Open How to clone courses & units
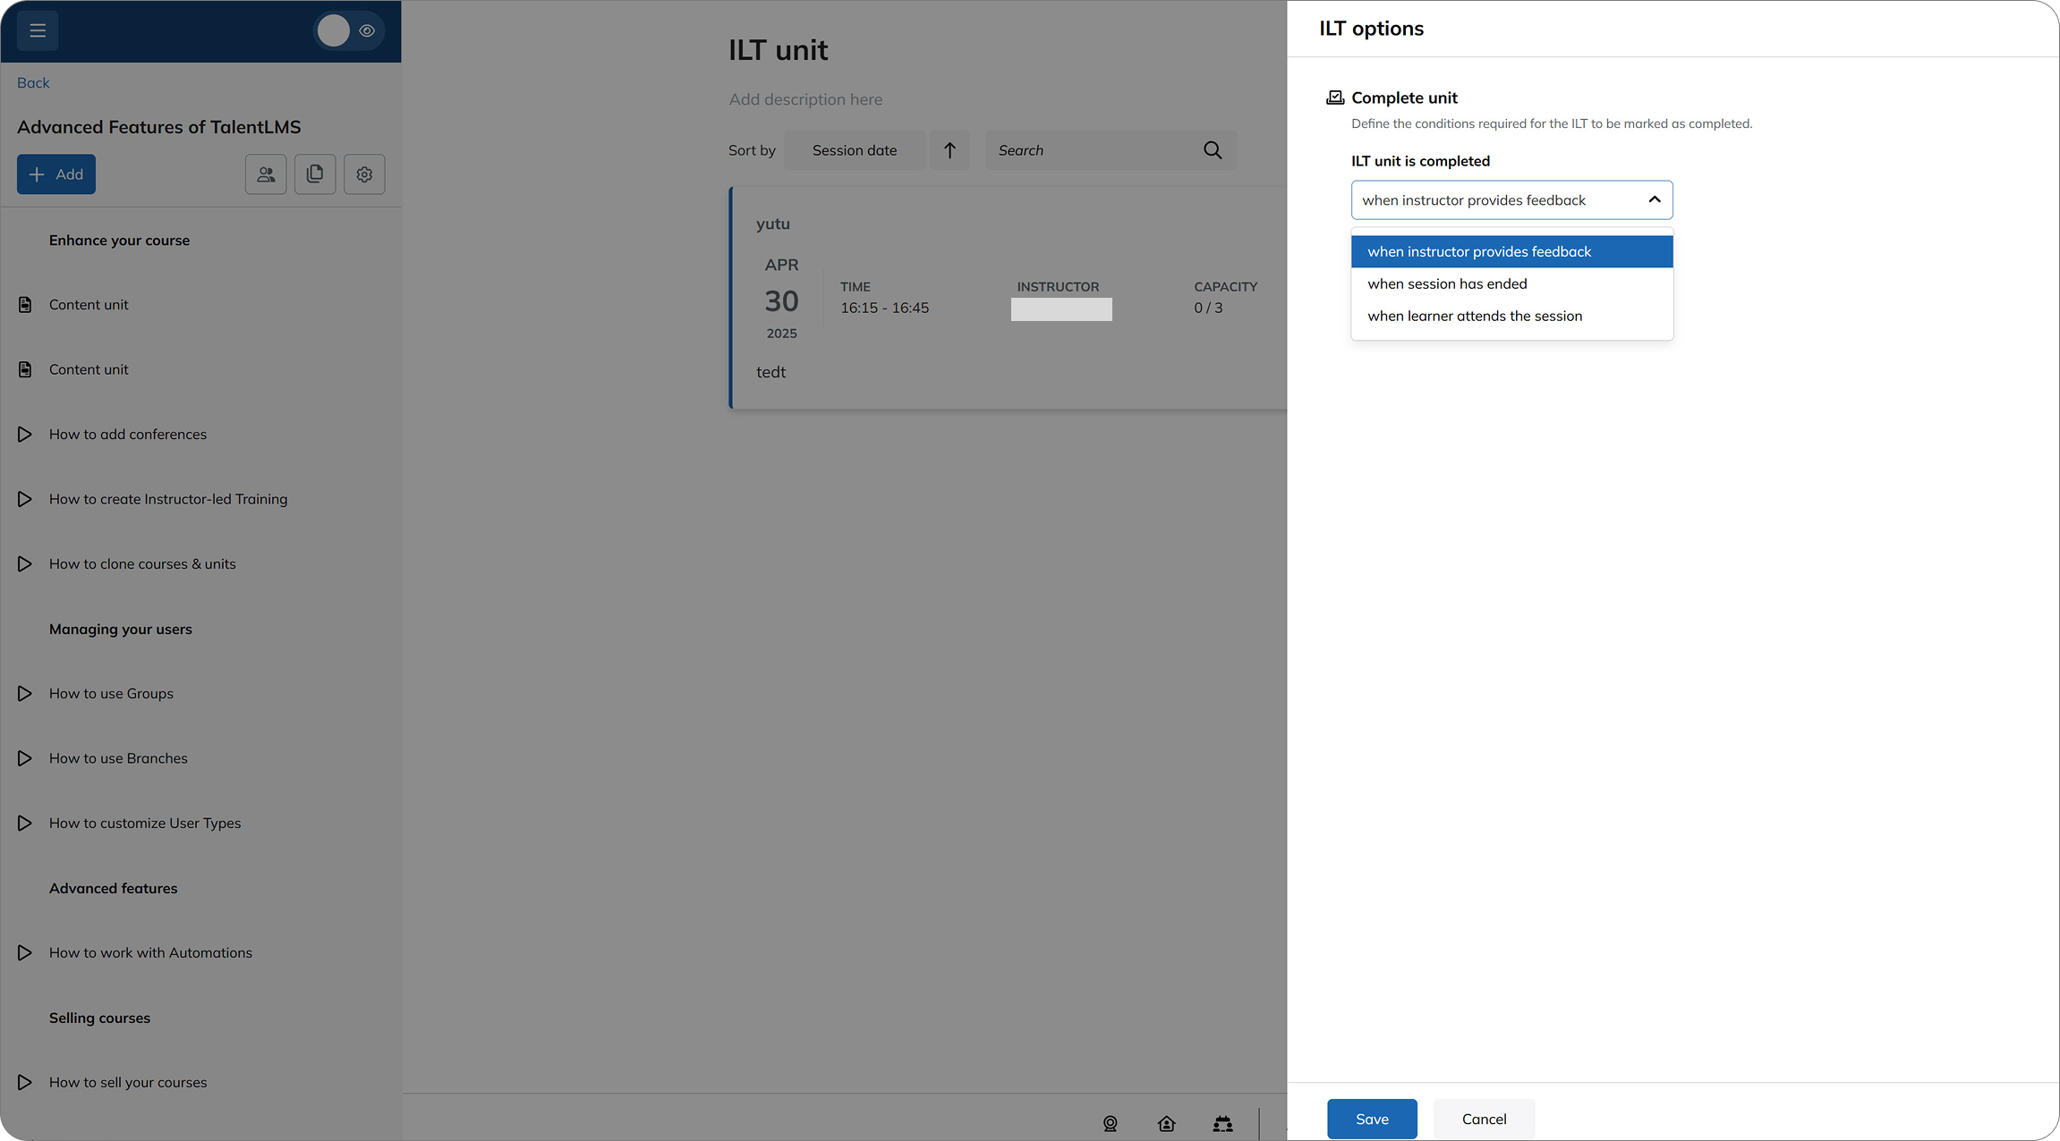Screen dimensions: 2060x1141 142,564
